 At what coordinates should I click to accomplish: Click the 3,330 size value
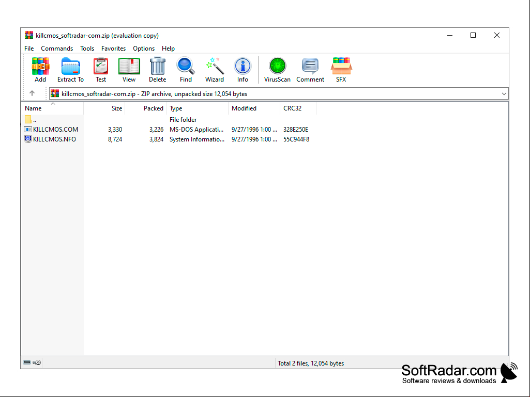tap(115, 129)
